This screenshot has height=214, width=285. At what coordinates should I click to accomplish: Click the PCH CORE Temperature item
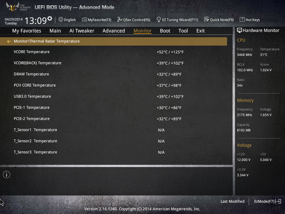coord(35,85)
